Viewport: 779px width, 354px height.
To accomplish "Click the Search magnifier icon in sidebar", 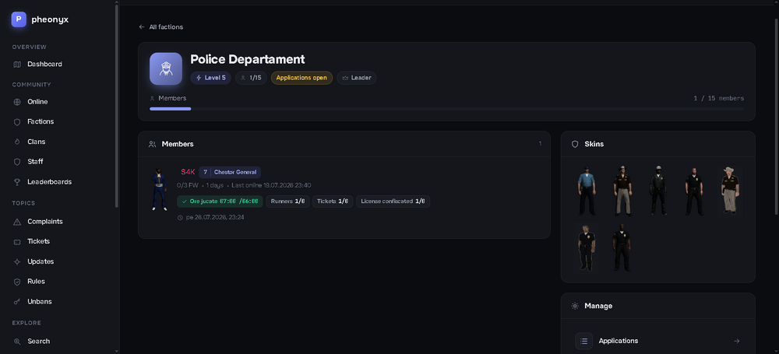I will tap(17, 342).
